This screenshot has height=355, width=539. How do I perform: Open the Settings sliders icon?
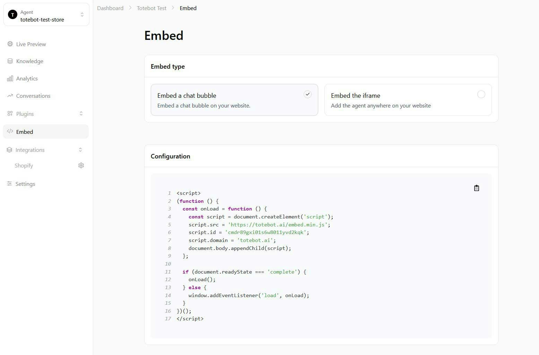pos(9,184)
